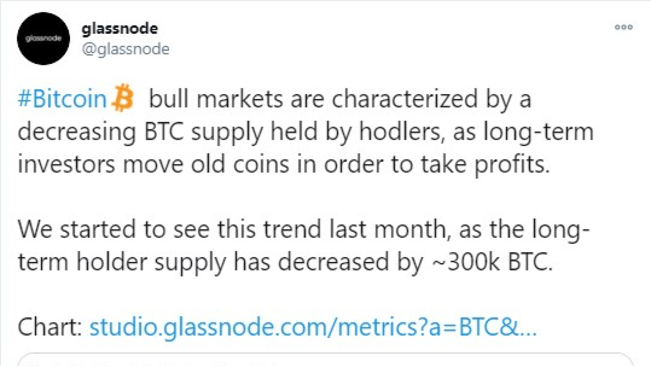Click the small 'glassnode' logo text inside avatar

pos(44,39)
